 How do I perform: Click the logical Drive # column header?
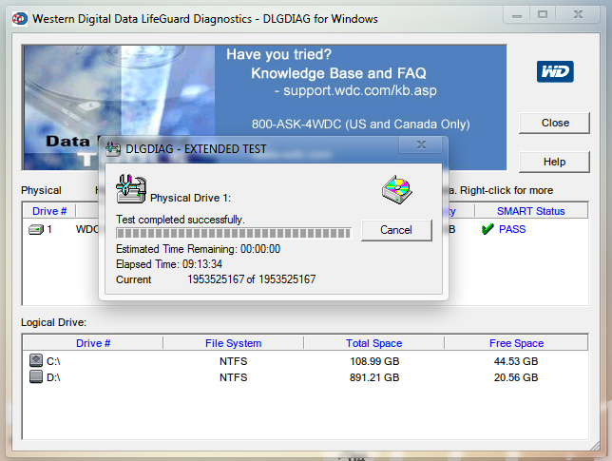[93, 343]
